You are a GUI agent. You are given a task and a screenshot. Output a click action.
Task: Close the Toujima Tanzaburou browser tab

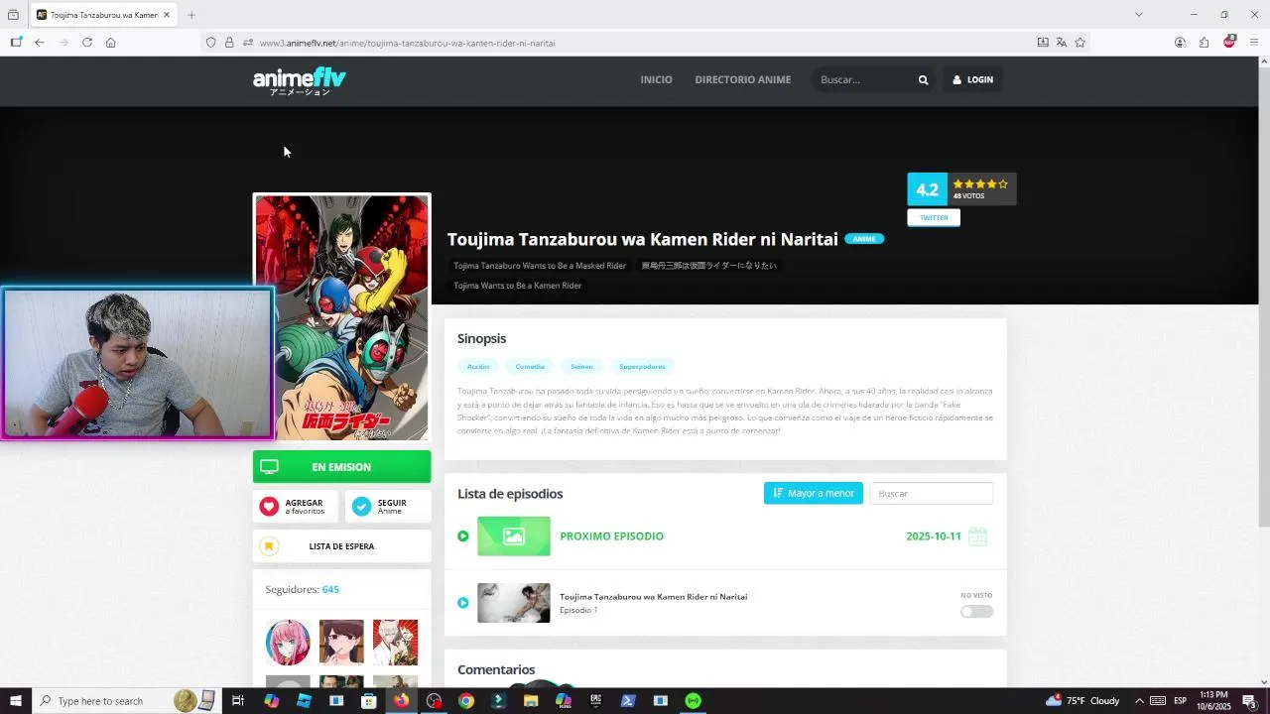pyautogui.click(x=167, y=15)
